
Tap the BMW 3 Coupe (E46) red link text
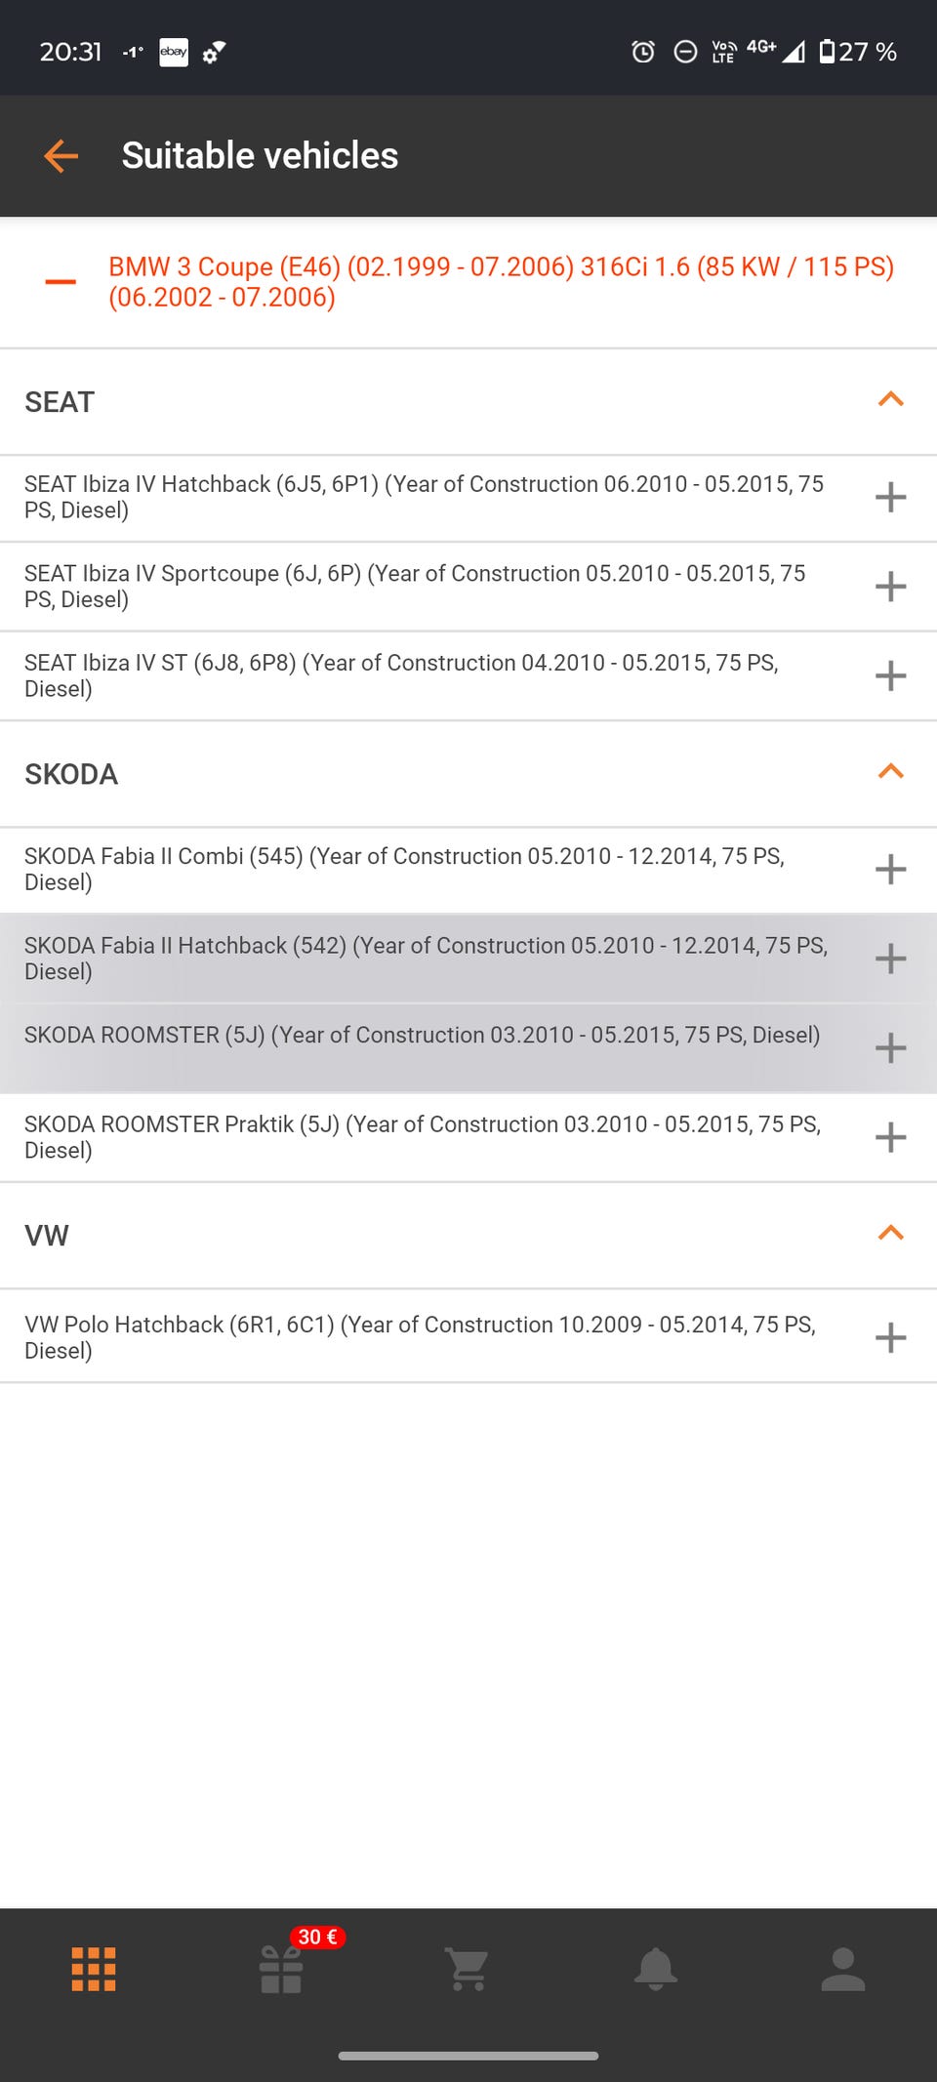[501, 281]
